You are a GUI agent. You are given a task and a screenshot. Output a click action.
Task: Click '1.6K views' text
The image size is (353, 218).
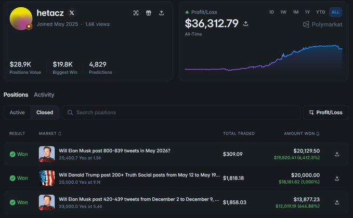(97, 24)
